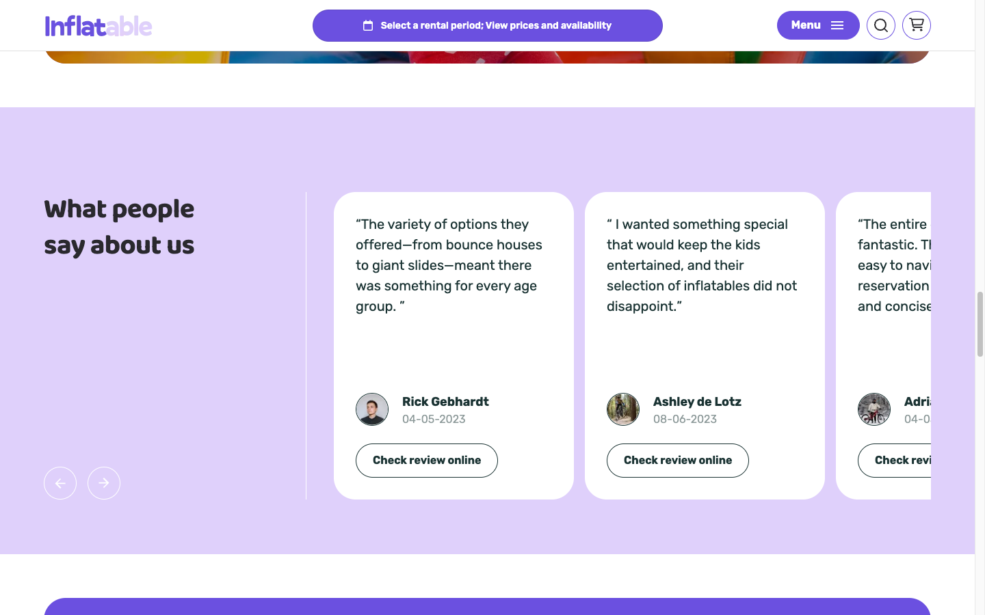Check Ashley de Lotz's review online
Image resolution: width=985 pixels, height=615 pixels.
(x=678, y=461)
